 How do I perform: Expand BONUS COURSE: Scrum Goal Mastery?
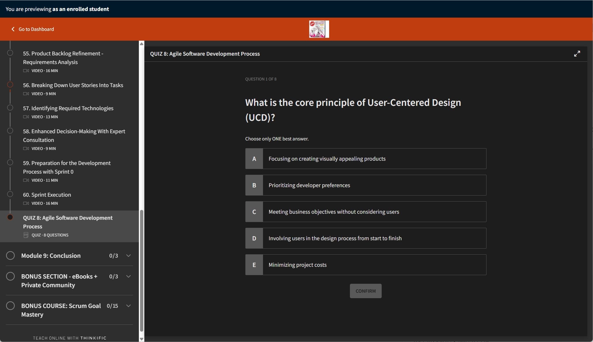[128, 306]
